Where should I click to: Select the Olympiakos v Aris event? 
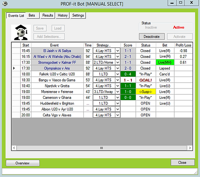point(57,68)
